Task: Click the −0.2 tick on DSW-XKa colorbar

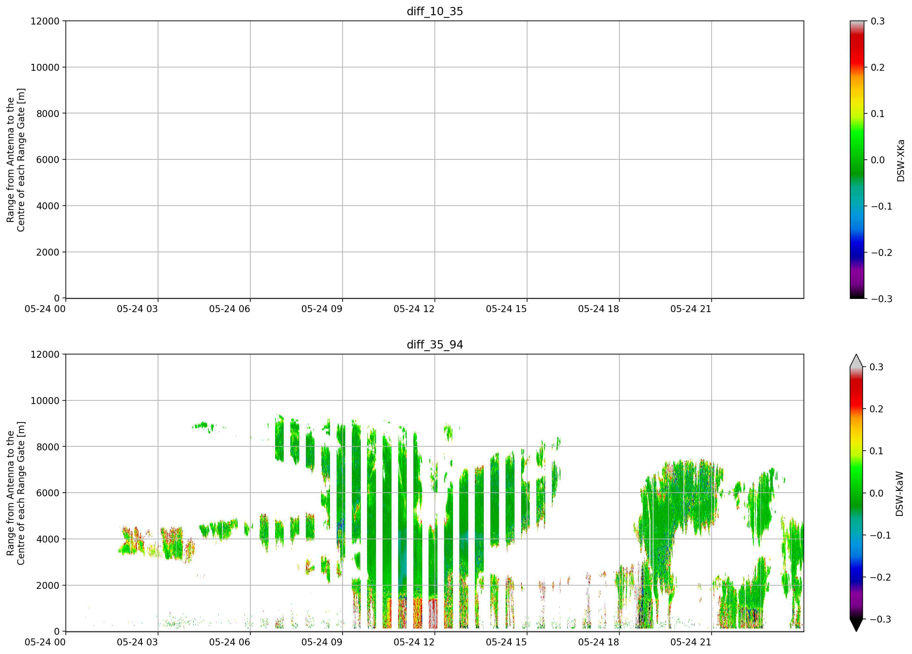Action: (x=882, y=252)
